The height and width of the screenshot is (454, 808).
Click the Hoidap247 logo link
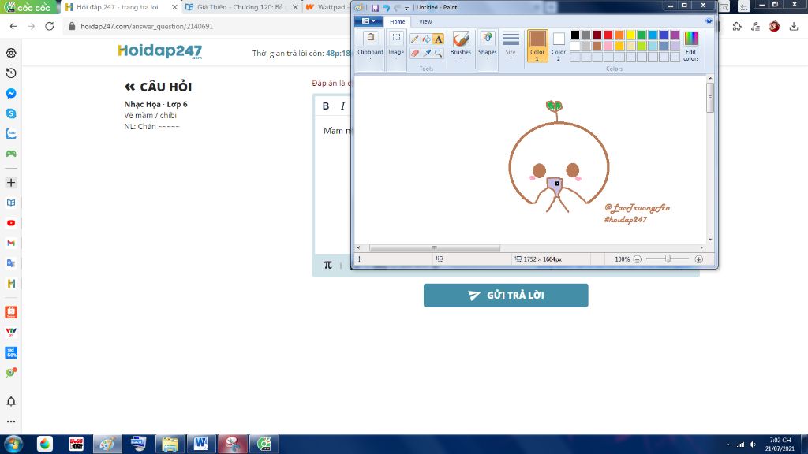coord(159,51)
